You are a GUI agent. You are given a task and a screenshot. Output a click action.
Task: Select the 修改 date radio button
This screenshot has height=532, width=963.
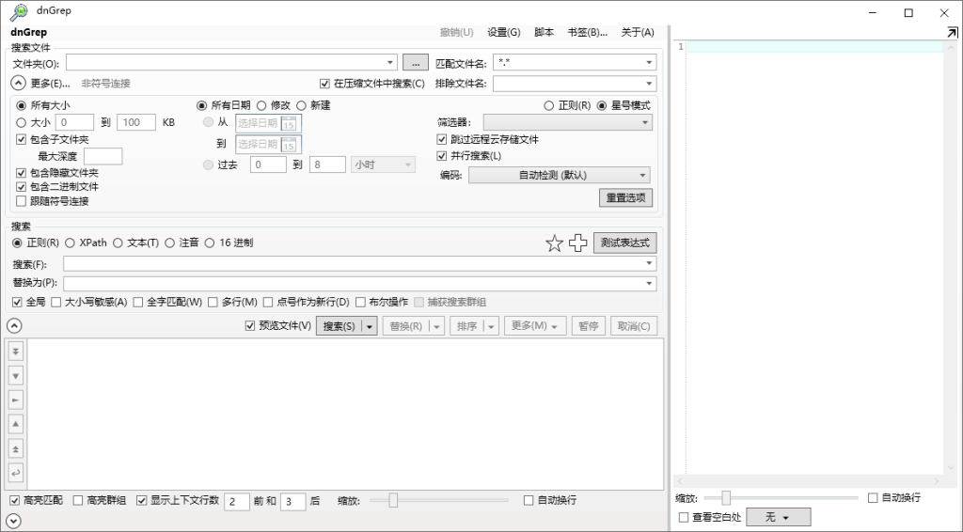261,105
